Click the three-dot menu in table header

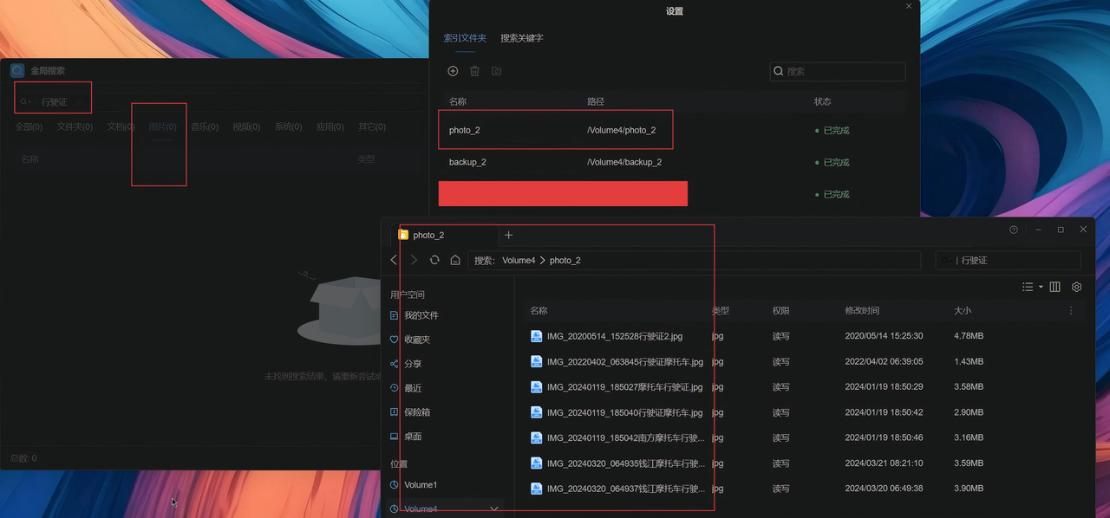pyautogui.click(x=1071, y=311)
